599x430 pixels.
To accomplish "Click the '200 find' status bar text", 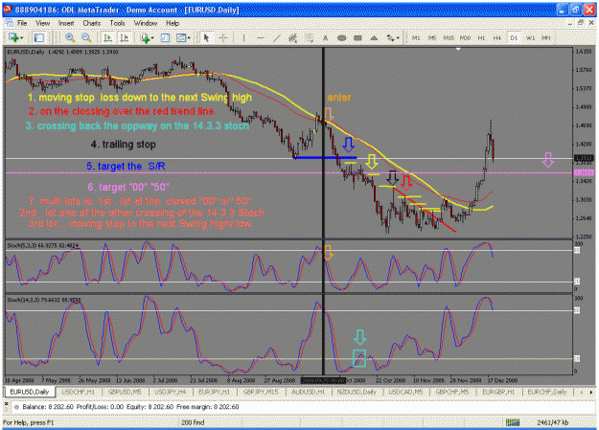I will pos(193,422).
